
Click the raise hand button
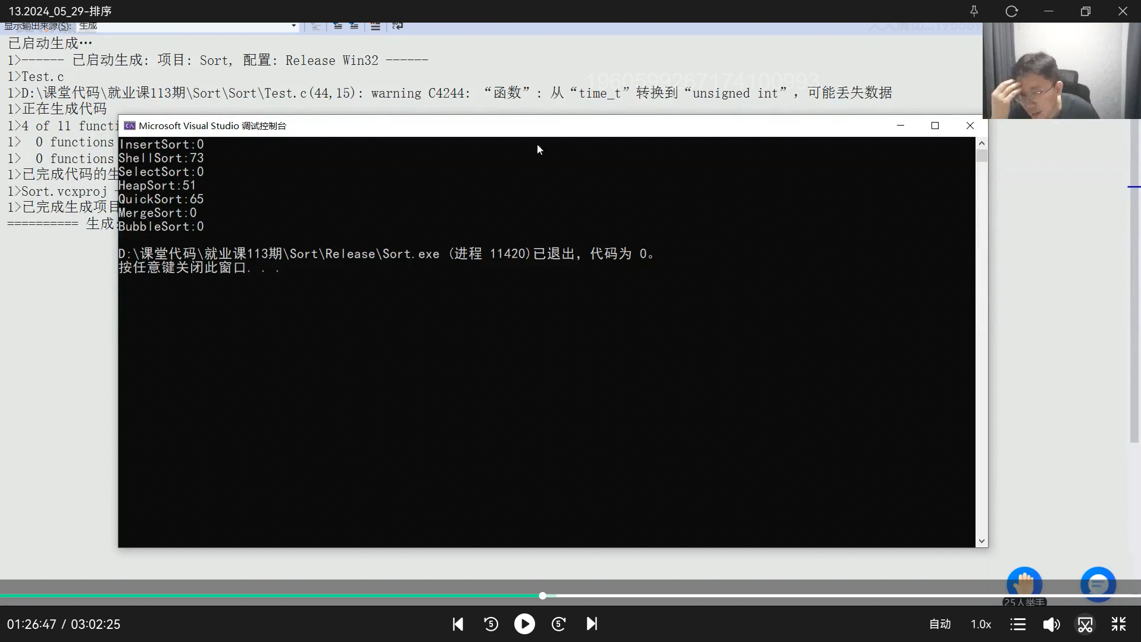click(1024, 584)
